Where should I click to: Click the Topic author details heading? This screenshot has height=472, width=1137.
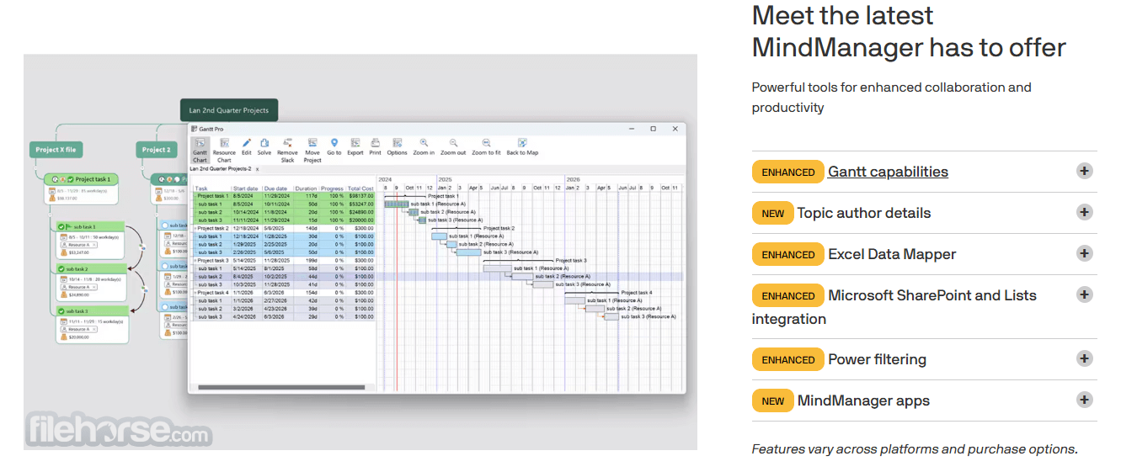pos(864,213)
